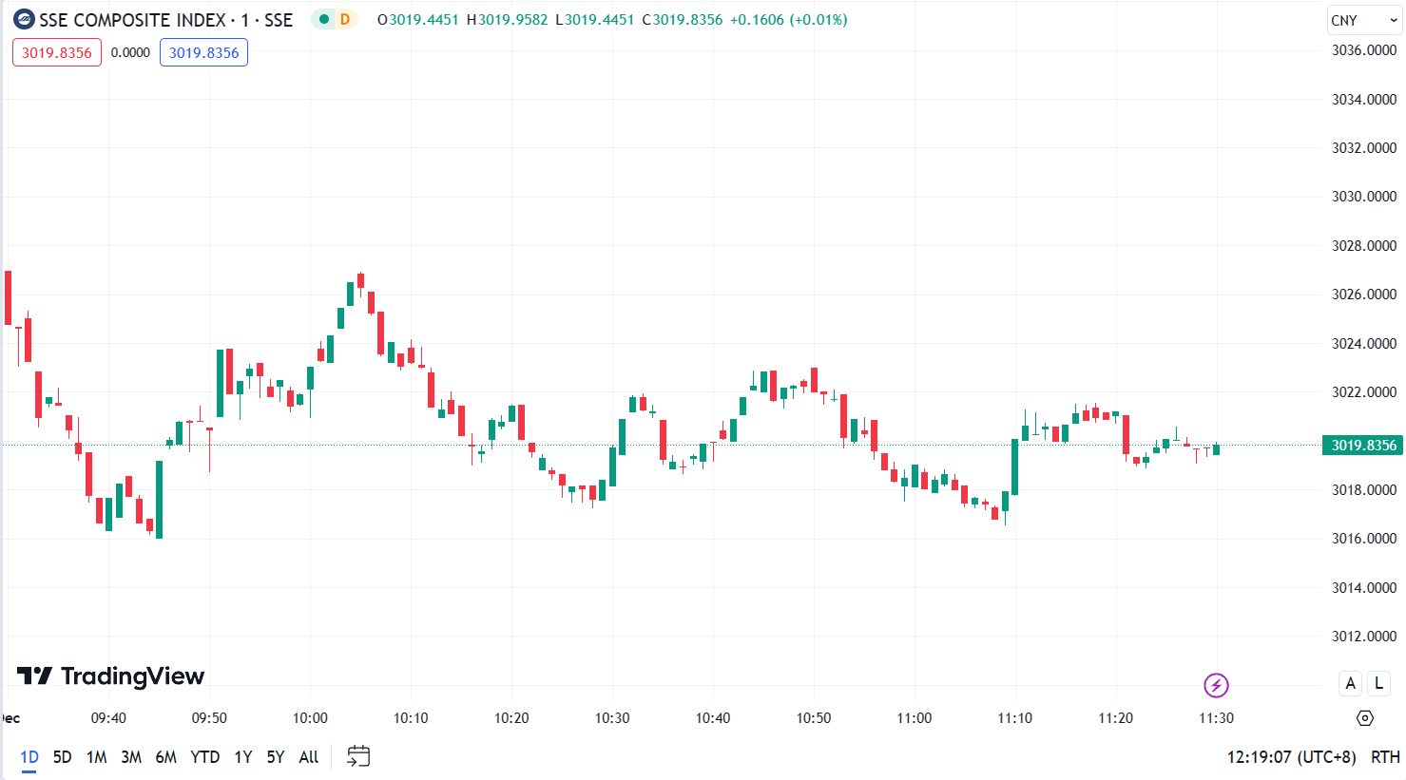Toggle auto scale with A button
1406x780 pixels.
click(x=1350, y=683)
